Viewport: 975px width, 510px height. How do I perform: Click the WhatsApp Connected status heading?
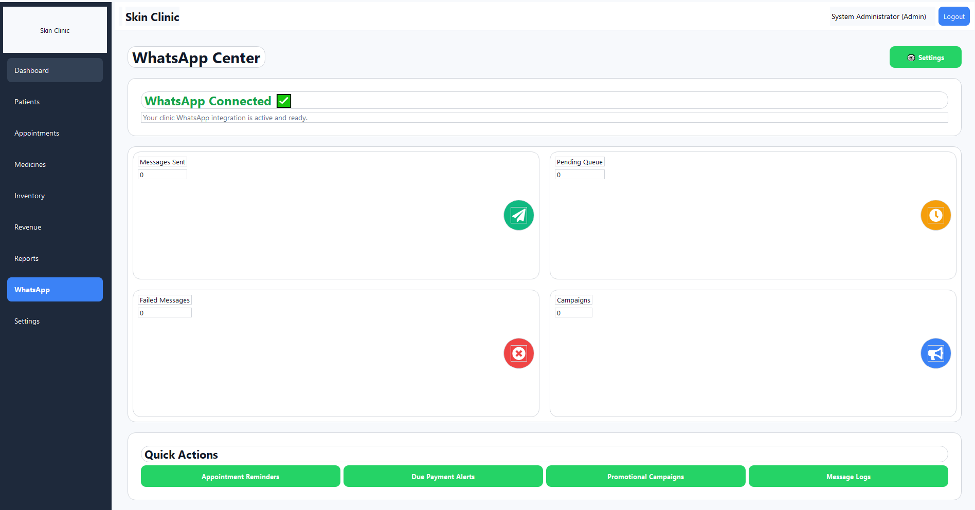208,101
